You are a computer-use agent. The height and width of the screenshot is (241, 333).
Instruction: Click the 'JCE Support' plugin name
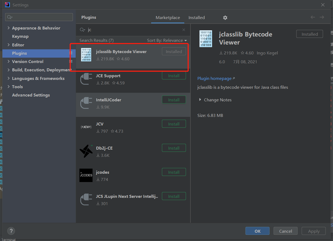click(108, 76)
